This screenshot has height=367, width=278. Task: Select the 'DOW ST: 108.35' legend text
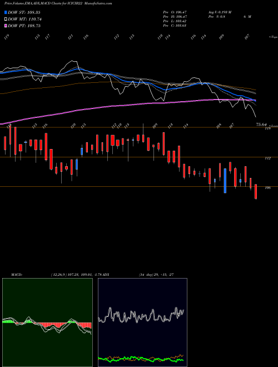tap(24, 12)
